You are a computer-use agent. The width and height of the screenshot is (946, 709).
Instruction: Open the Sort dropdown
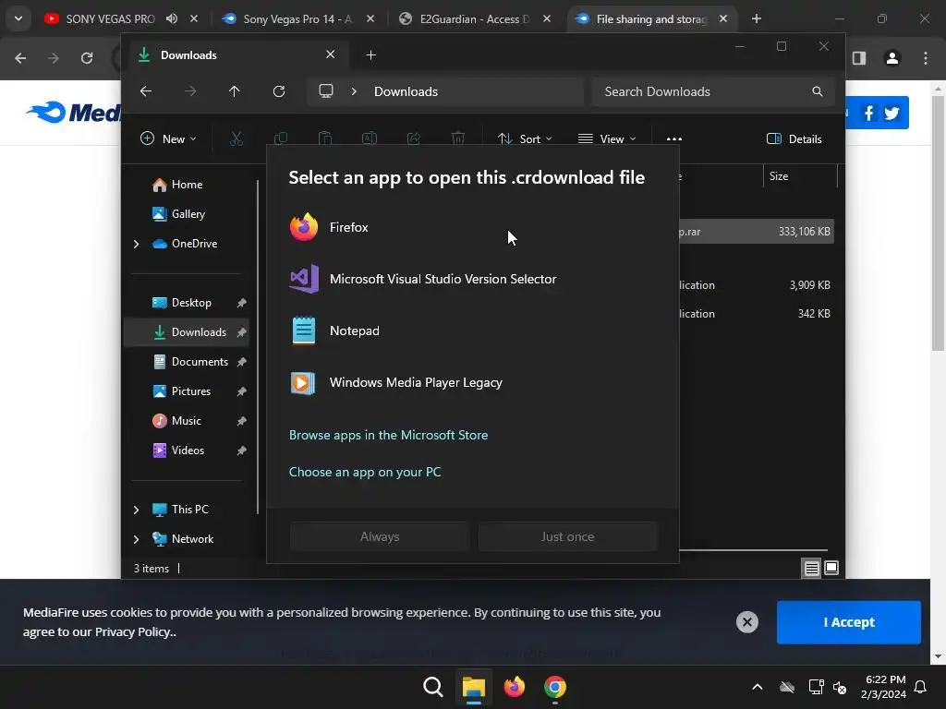pos(525,139)
